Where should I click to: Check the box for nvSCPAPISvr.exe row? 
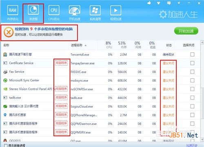click(x=192, y=89)
